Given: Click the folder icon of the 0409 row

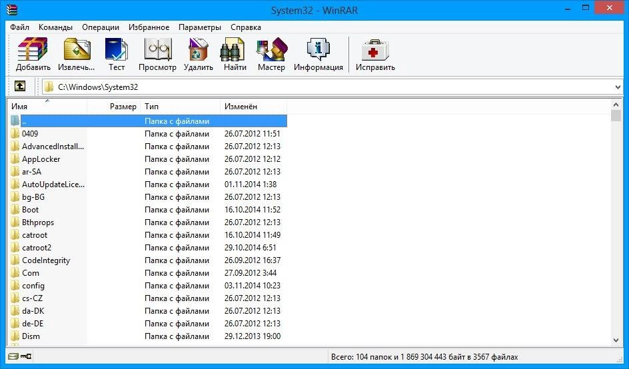Looking at the screenshot, I should (15, 134).
